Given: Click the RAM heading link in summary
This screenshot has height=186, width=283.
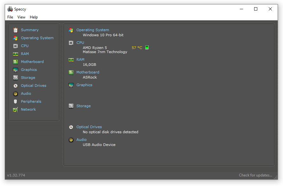Looking at the screenshot, I should pos(80,59).
